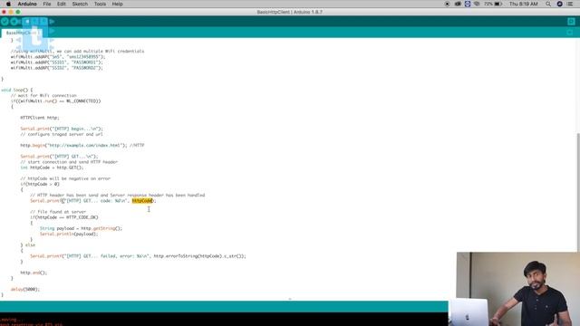This screenshot has height=326, width=580.
Task: Click the line 'http.end();'
Action: 34,273
